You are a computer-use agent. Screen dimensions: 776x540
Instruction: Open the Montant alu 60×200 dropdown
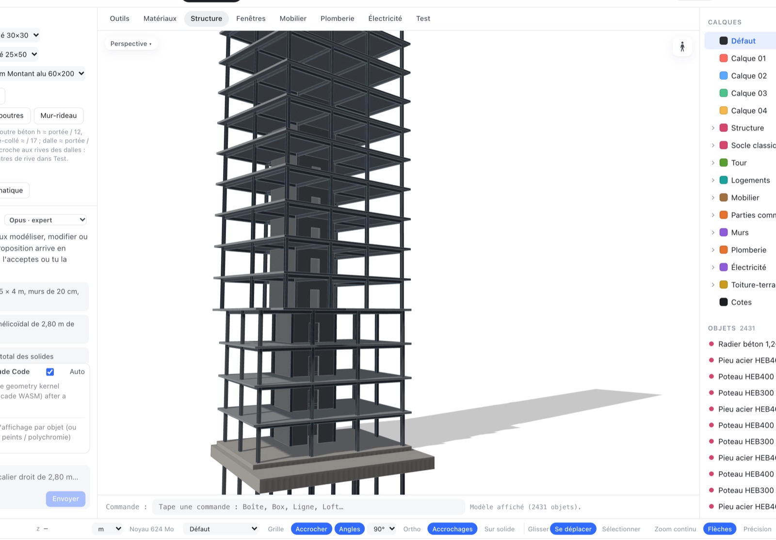point(42,74)
